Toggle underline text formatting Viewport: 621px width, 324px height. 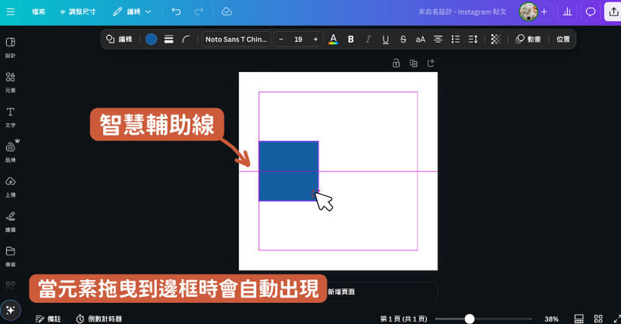pyautogui.click(x=386, y=39)
